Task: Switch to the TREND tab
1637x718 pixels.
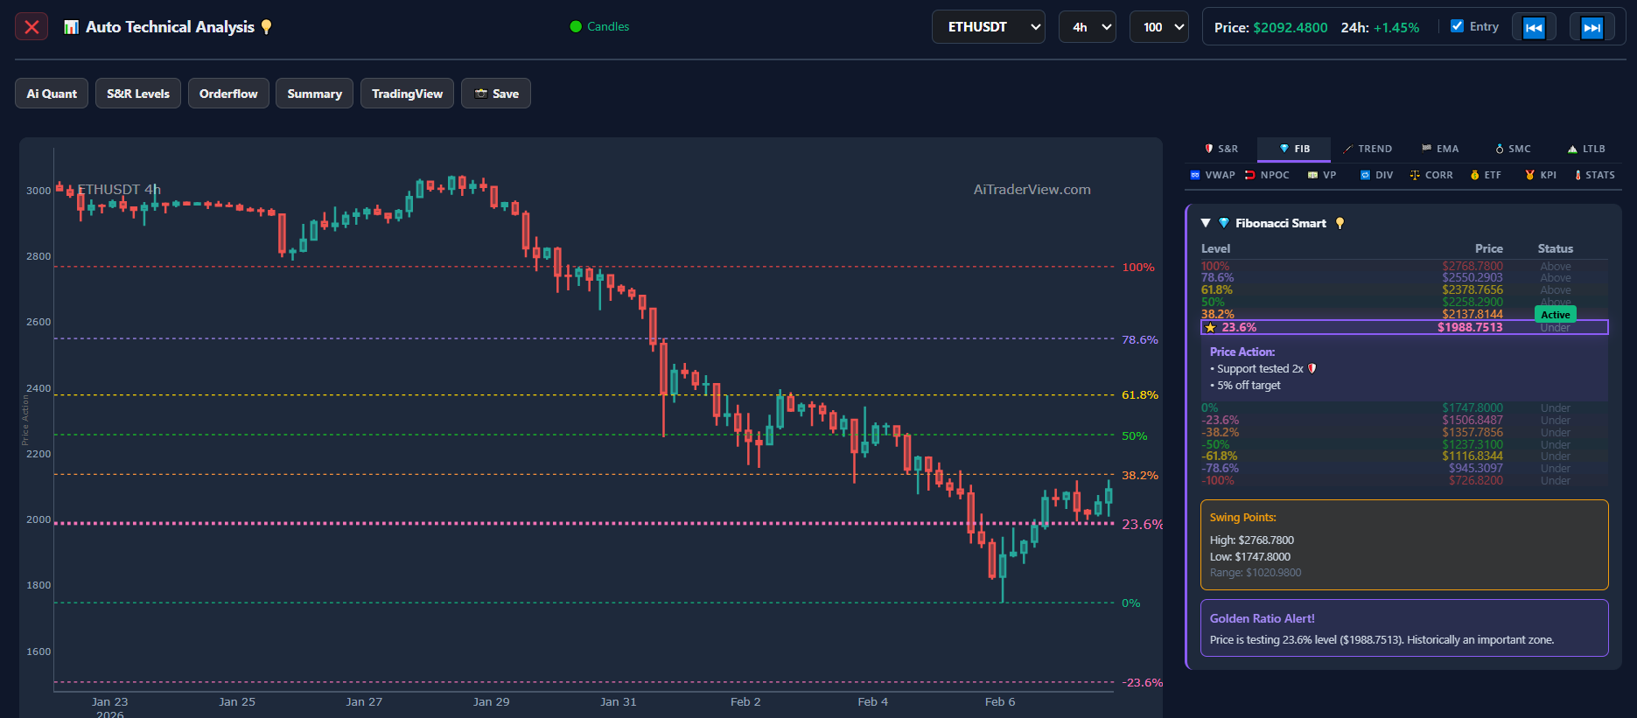Action: (x=1368, y=150)
